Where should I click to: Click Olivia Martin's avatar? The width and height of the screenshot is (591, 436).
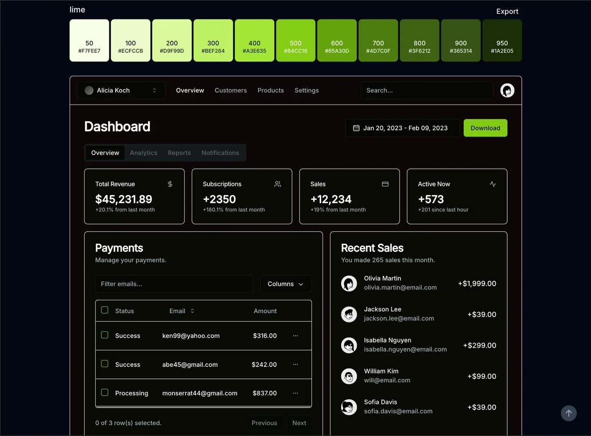(349, 283)
